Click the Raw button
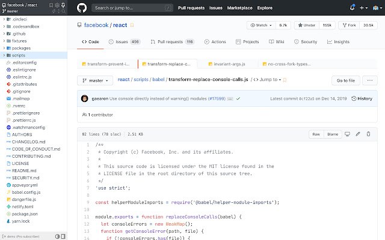The height and width of the screenshot is (240, 385). tap(316, 134)
